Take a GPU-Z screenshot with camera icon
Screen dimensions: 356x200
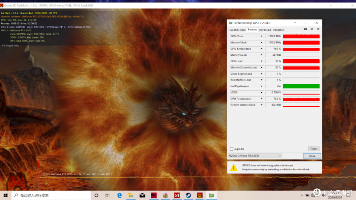pyautogui.click(x=305, y=29)
